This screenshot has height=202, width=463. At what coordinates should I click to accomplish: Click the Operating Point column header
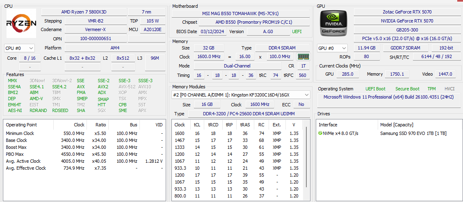coord(28,125)
